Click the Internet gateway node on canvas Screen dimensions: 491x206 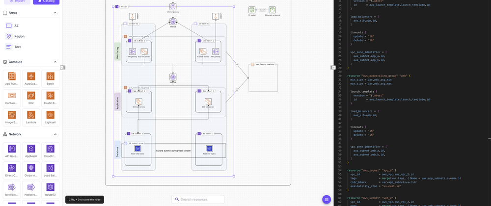[173, 7]
